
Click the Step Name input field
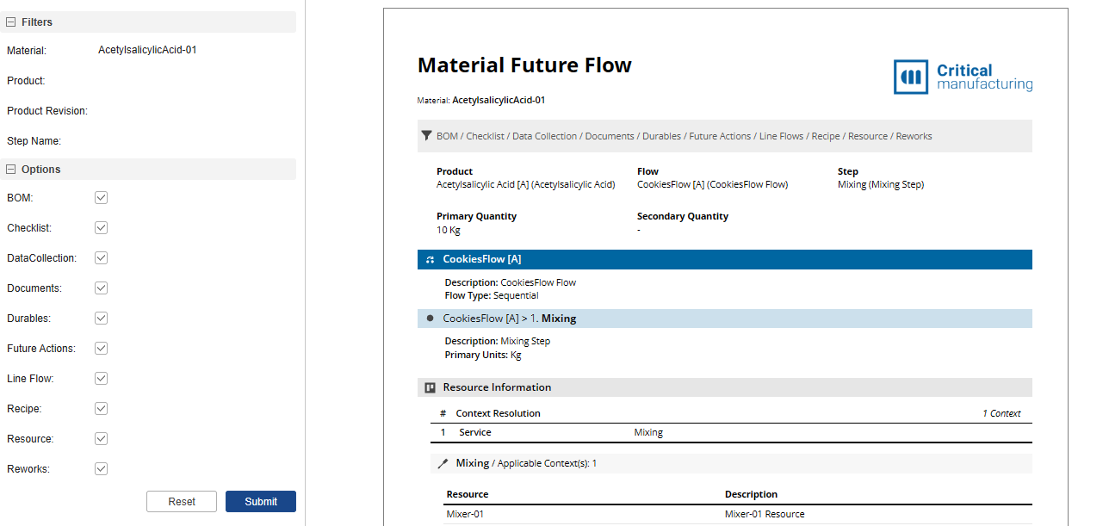pyautogui.click(x=172, y=140)
